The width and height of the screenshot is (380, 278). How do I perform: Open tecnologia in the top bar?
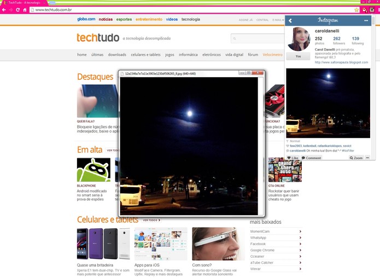(x=191, y=19)
